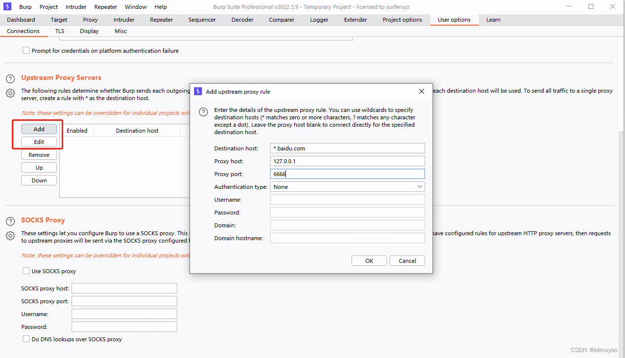Open help for Upstream Proxy Servers section
625x358 pixels.
point(10,79)
